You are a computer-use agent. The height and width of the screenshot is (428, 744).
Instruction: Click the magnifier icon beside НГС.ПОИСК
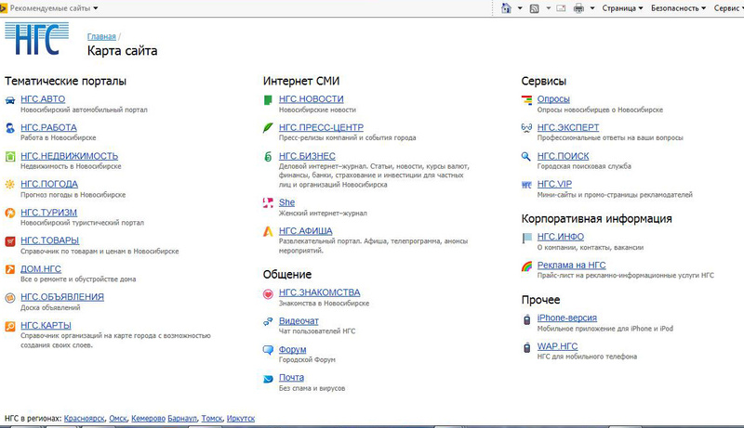pos(526,156)
